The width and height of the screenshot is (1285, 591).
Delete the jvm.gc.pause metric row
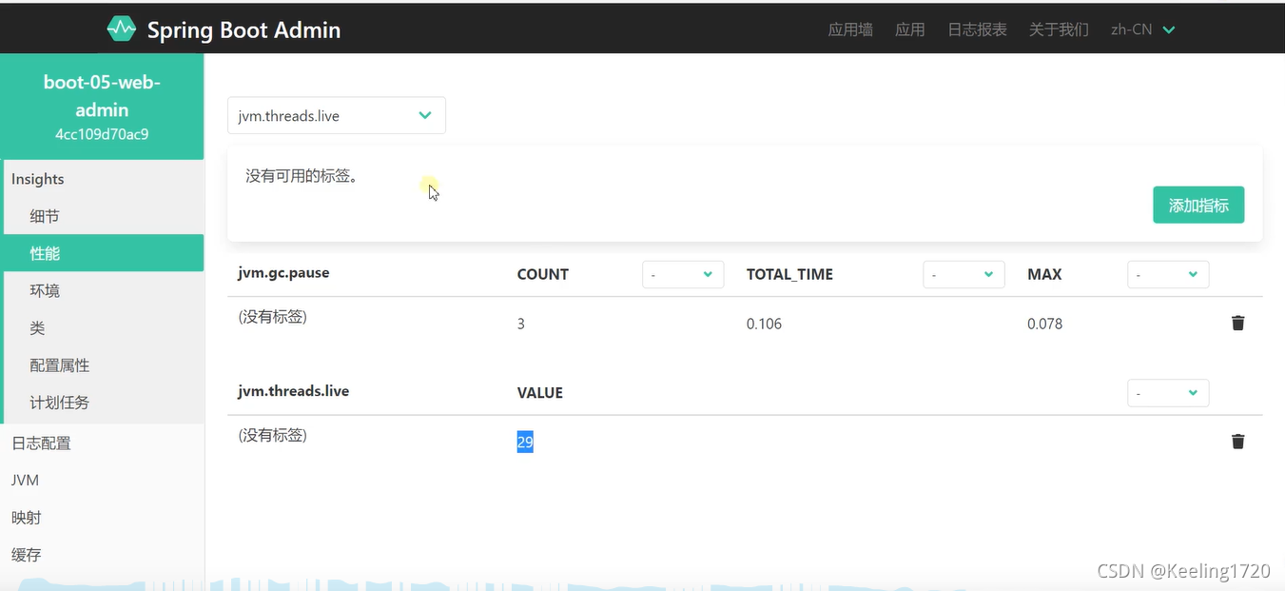tap(1237, 323)
